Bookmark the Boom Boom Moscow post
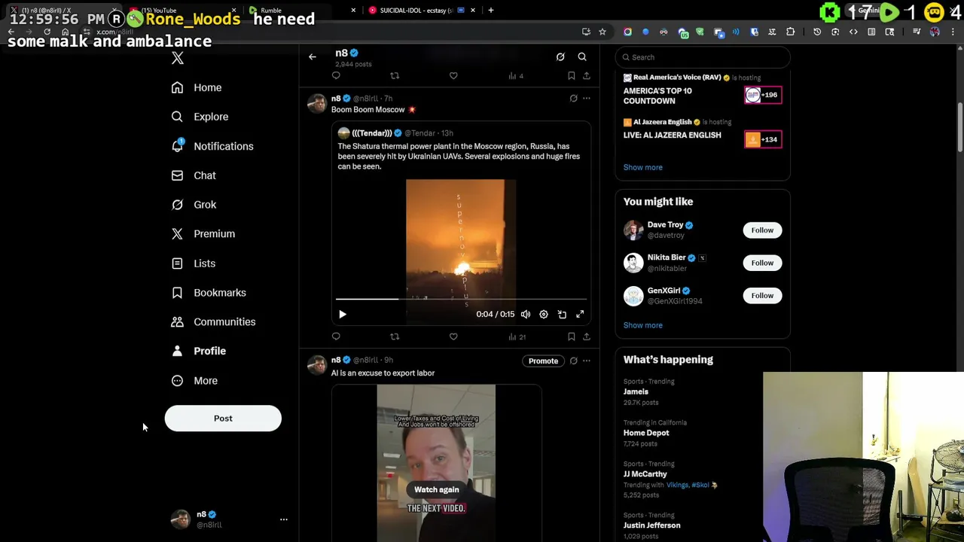964x542 pixels. click(x=571, y=336)
